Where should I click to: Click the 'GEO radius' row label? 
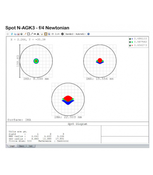(16, 139)
